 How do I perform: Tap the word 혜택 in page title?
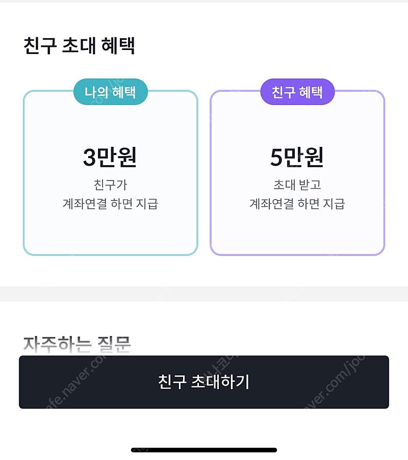(118, 46)
